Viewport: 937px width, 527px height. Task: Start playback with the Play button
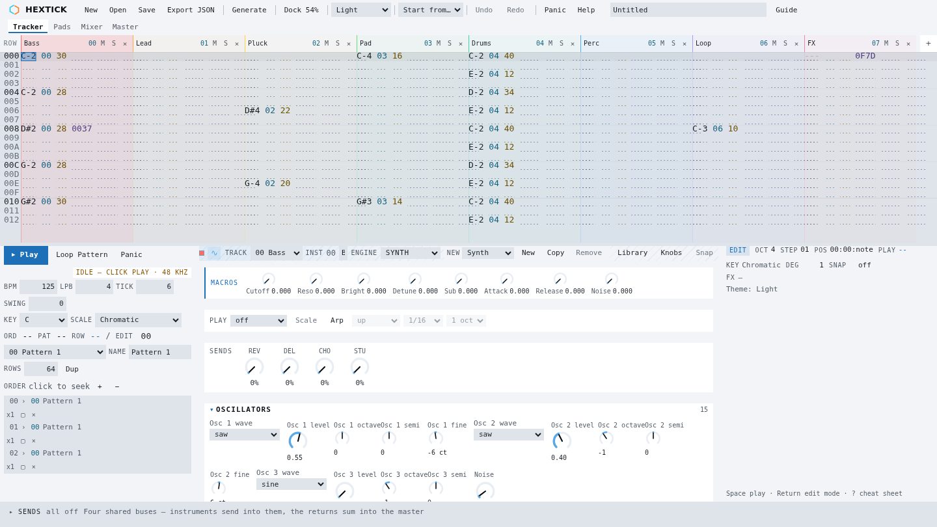26,255
